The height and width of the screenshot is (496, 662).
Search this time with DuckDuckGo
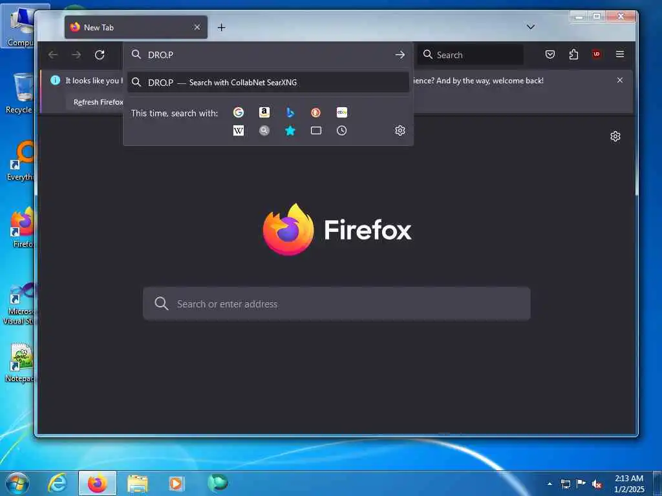[315, 112]
